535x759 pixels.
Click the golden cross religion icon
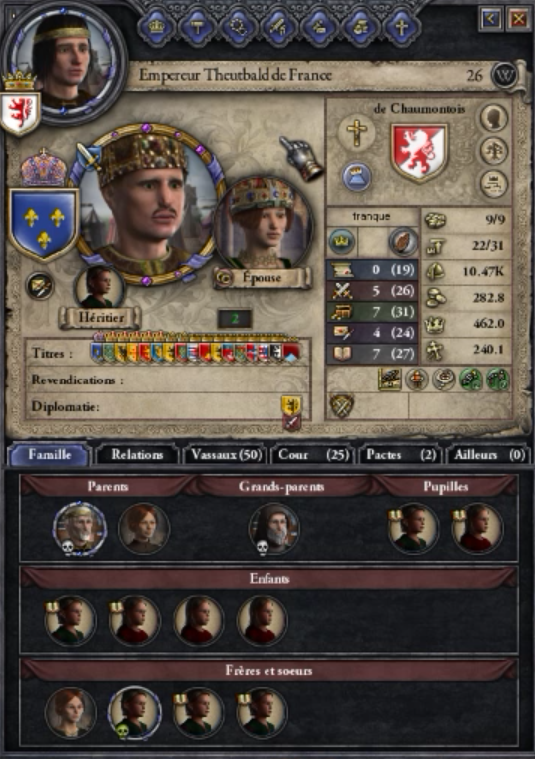point(357,132)
